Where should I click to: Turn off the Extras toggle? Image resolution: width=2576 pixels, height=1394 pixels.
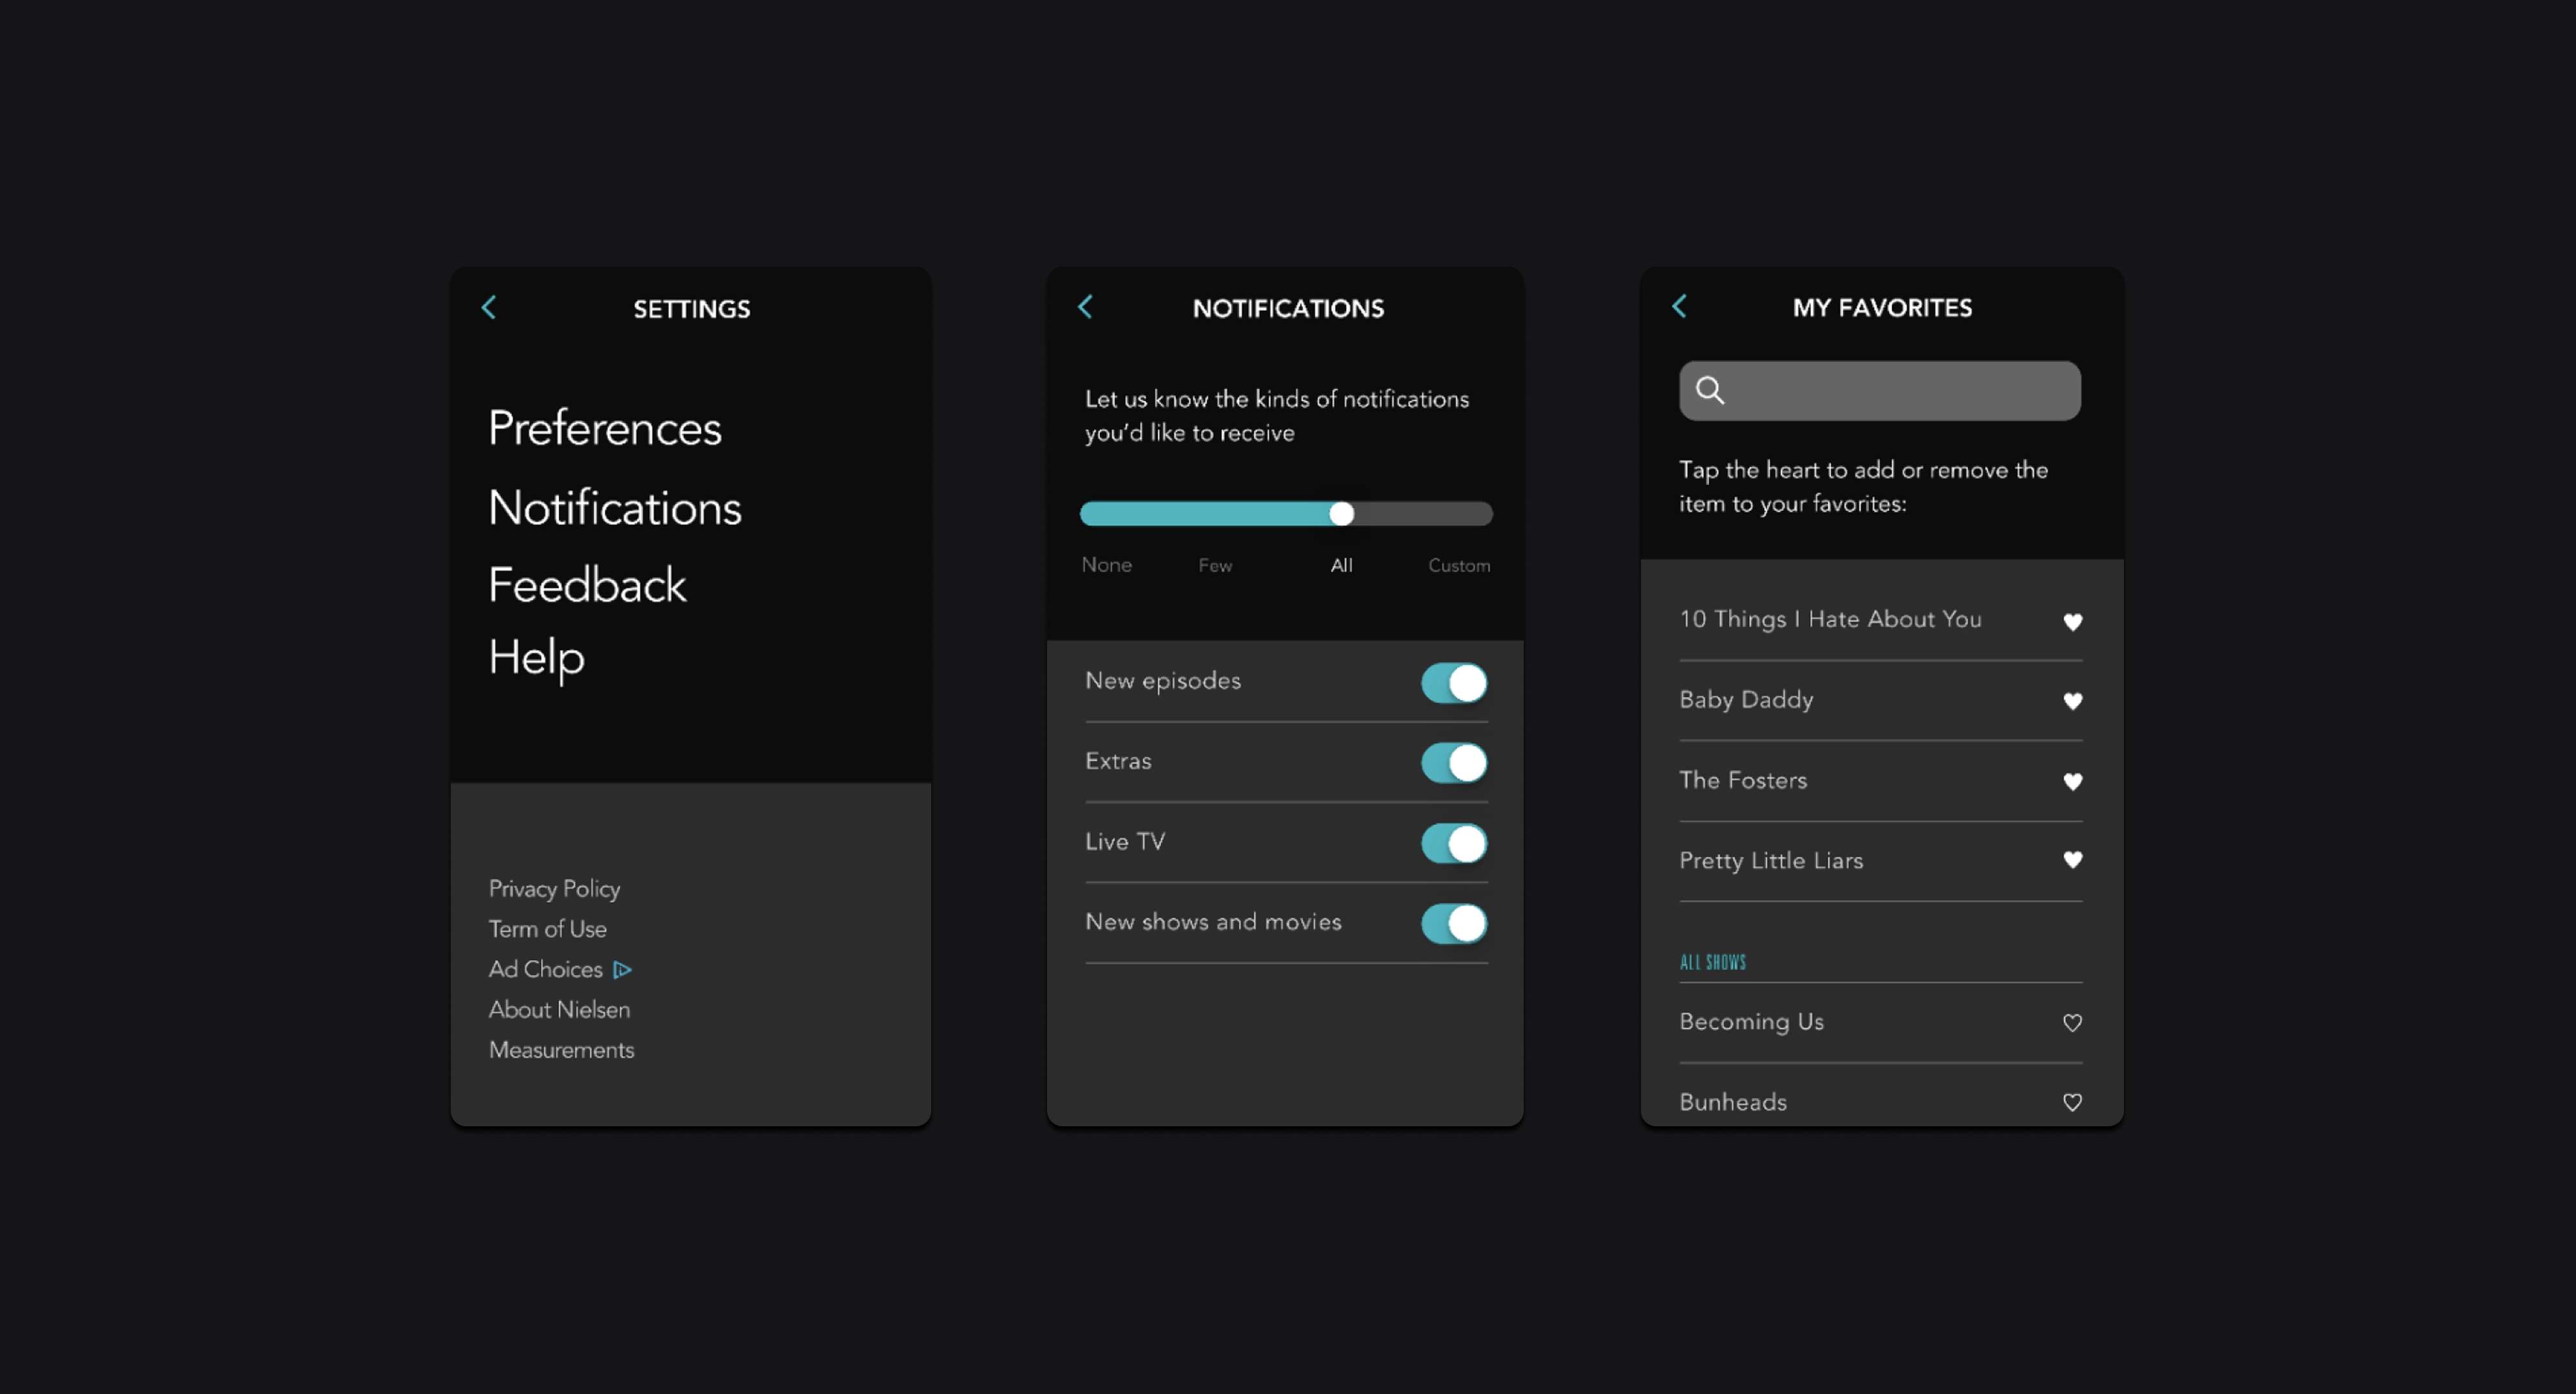(1453, 763)
